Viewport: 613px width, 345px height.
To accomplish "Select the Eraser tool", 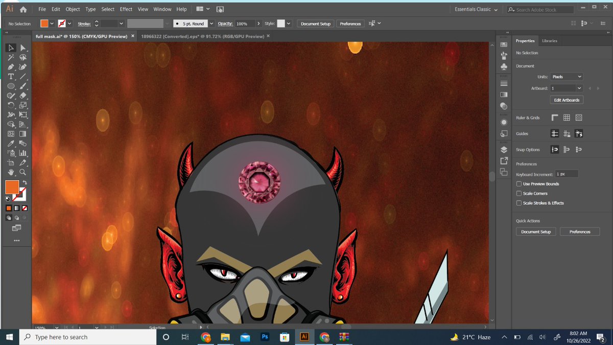I will (x=23, y=96).
